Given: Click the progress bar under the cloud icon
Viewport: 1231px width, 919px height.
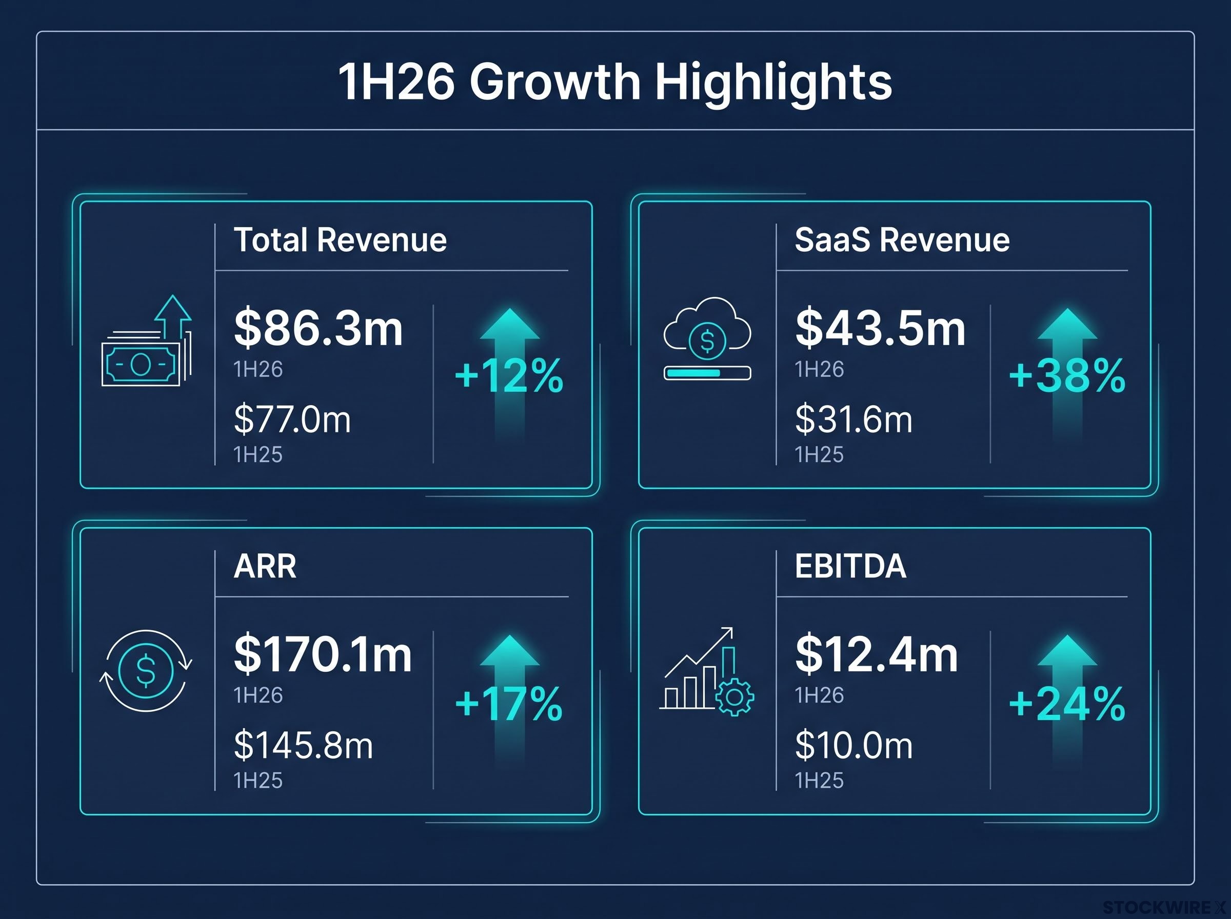Looking at the screenshot, I should (x=707, y=373).
